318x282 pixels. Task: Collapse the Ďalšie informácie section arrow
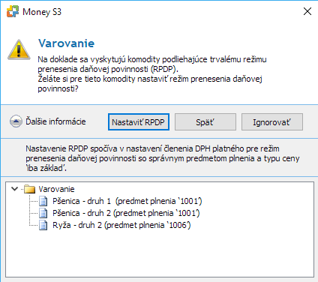pos(16,121)
